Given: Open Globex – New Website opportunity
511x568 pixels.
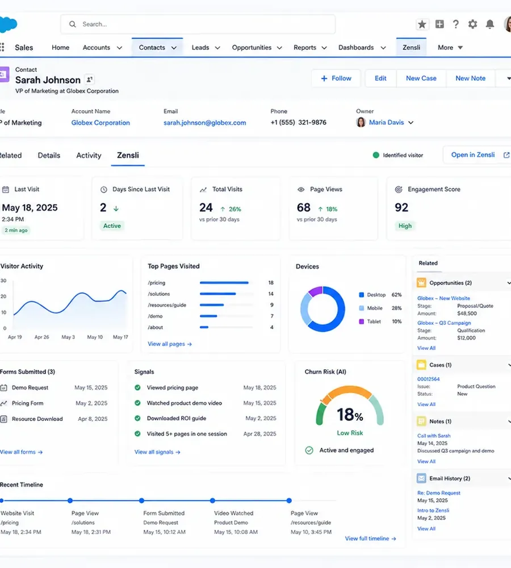Looking at the screenshot, I should point(443,298).
